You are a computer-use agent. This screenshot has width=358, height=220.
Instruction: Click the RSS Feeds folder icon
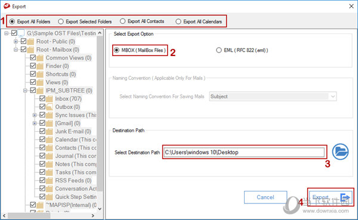tap(50, 181)
